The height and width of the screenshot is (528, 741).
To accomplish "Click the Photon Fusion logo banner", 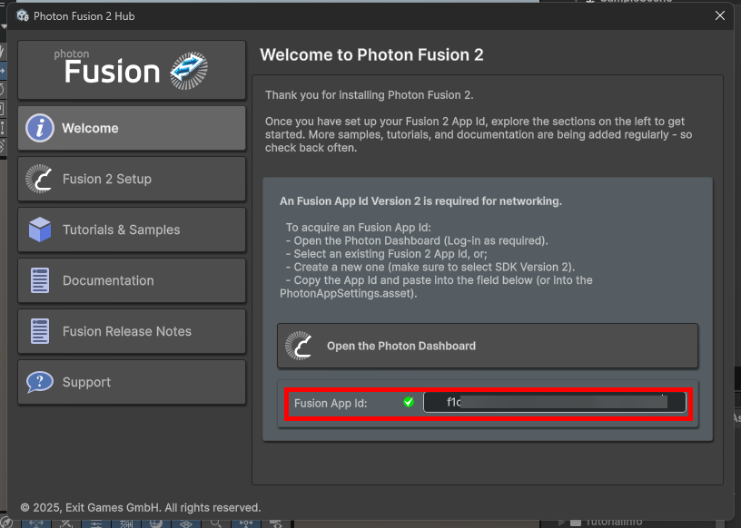I will [x=132, y=70].
